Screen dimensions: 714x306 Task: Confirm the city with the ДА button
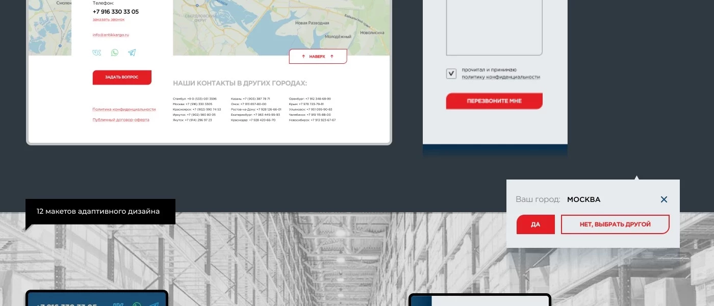click(x=535, y=224)
